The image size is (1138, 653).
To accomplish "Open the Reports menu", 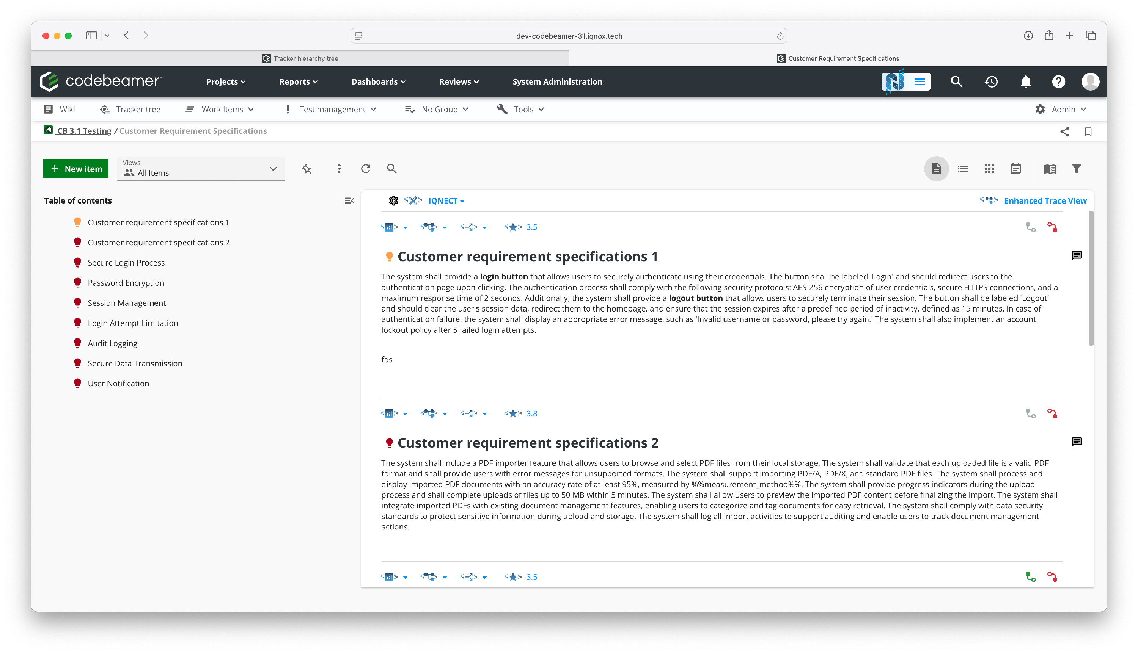I will [298, 81].
